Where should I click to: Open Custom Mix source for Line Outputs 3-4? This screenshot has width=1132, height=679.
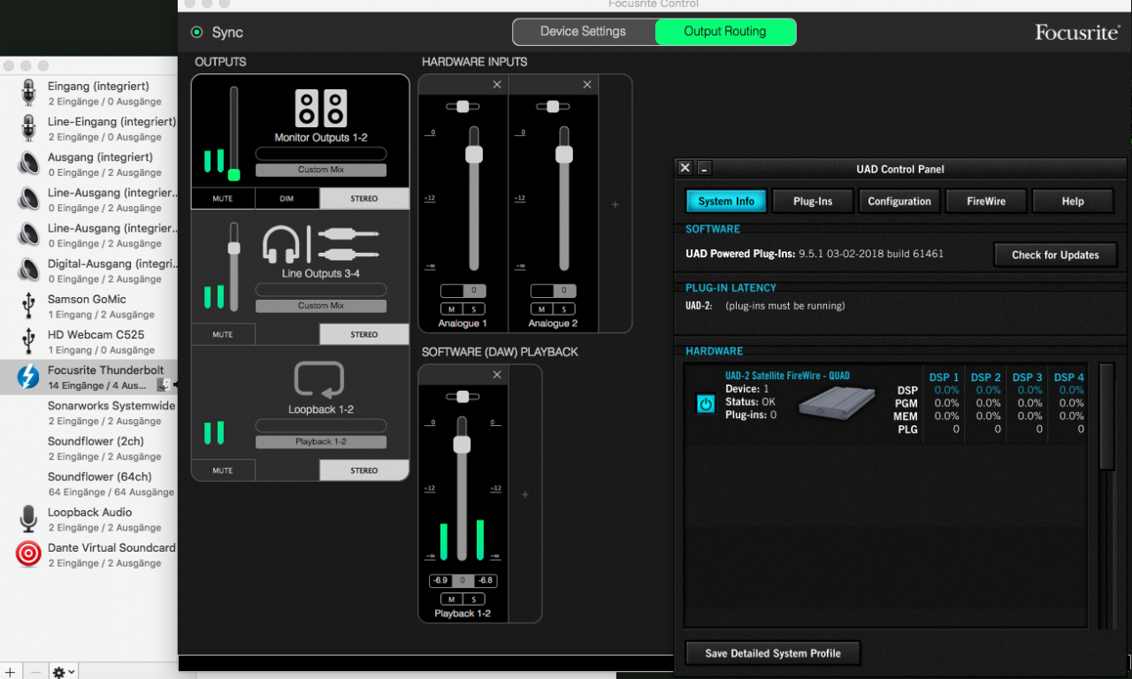pyautogui.click(x=321, y=306)
